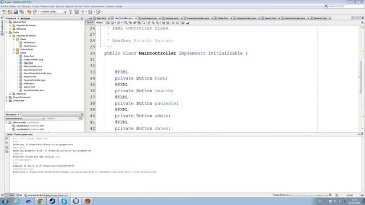The image size is (365, 205).
Task: Select Historia.java in project tree
Action: tap(29, 43)
